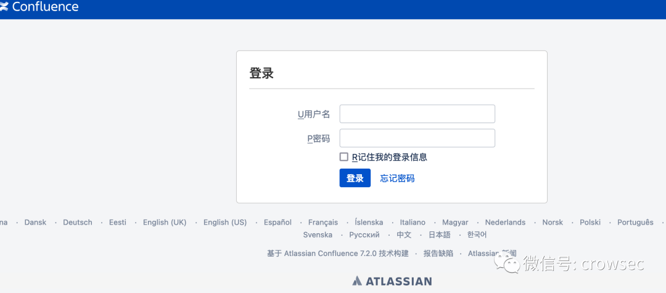The image size is (666, 293).
Task: Switch language to Norsk
Action: click(553, 222)
